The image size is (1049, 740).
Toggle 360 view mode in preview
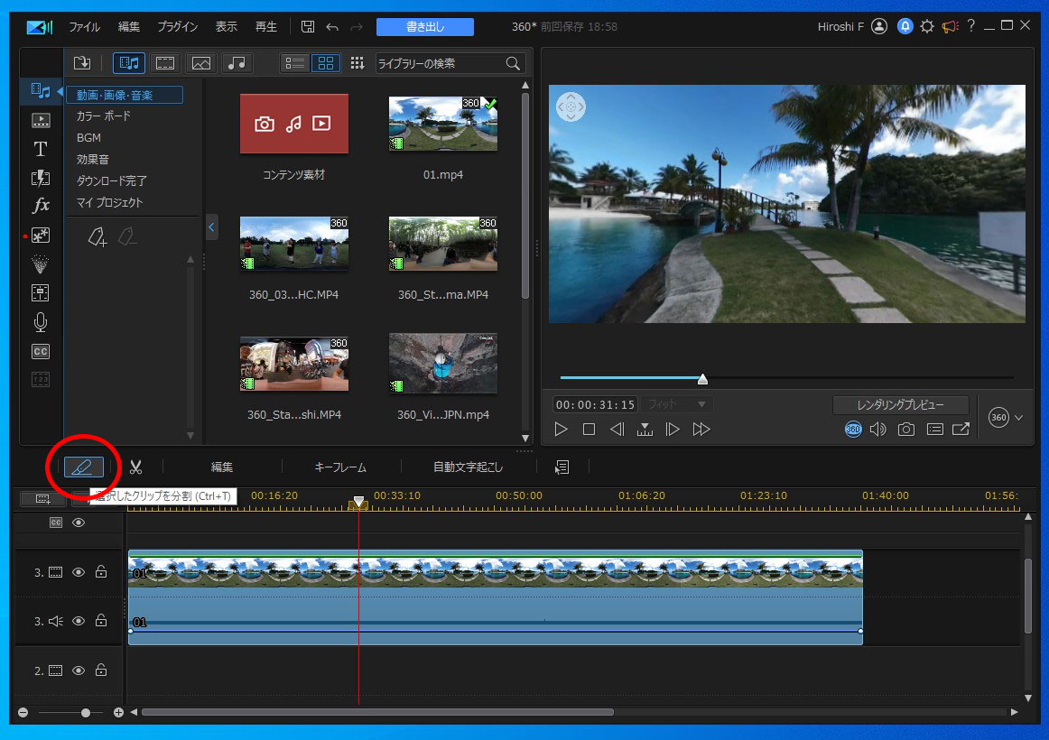click(x=853, y=430)
